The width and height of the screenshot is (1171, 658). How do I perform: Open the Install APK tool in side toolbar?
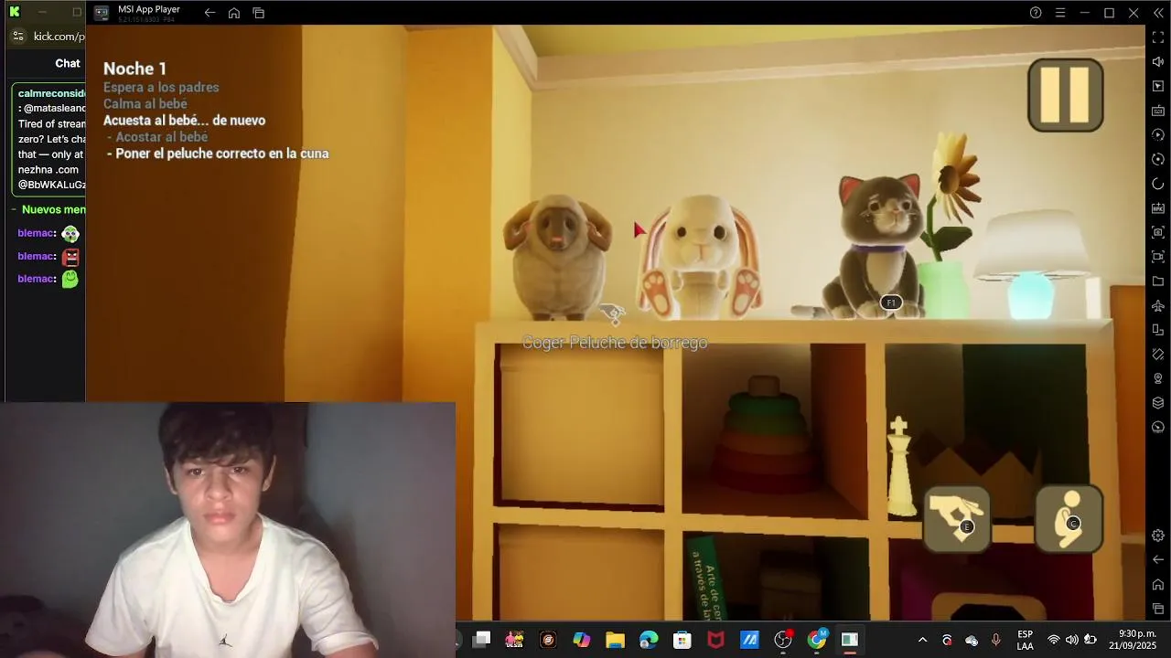coord(1158,208)
